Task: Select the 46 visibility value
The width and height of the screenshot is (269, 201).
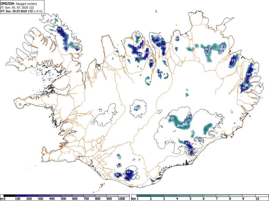Action: 117,175
